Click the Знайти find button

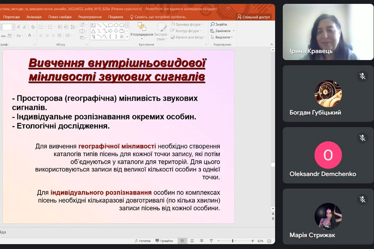[219, 24]
